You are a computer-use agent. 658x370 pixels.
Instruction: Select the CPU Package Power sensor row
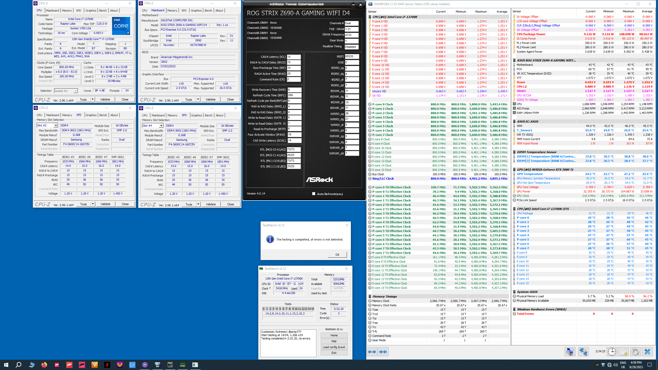click(x=583, y=34)
